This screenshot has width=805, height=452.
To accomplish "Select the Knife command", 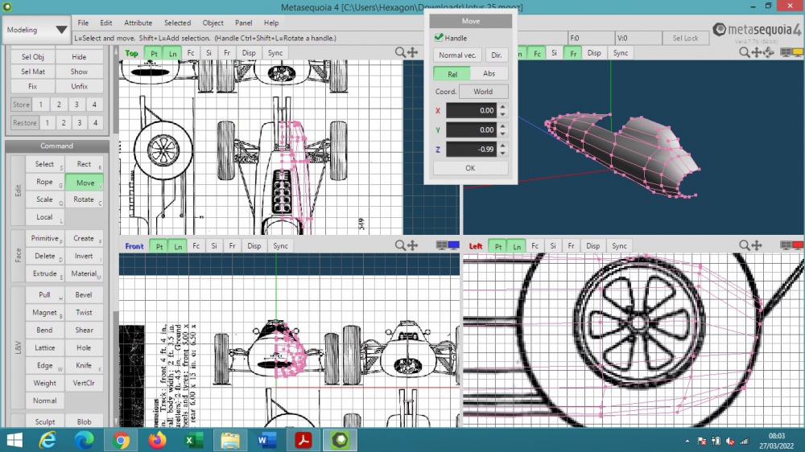I will (x=84, y=365).
